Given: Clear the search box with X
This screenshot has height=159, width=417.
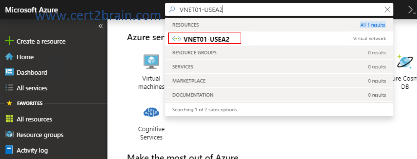Looking at the screenshot, I should tap(387, 10).
